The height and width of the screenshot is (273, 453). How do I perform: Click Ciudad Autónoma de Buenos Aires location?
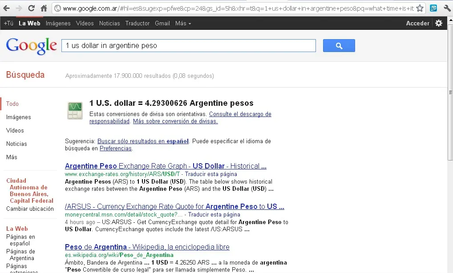pyautogui.click(x=30, y=191)
